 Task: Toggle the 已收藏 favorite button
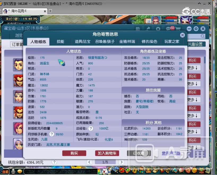tap(139, 153)
